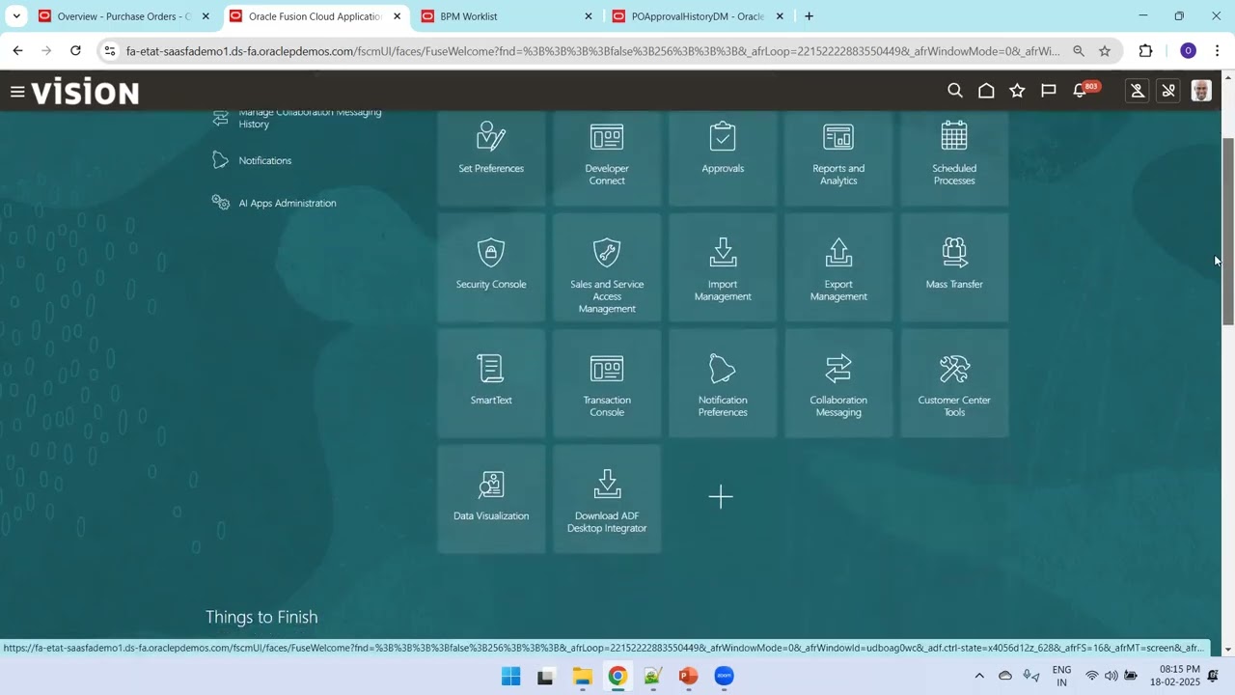
Task: Click the page vertical scrollbar thumb
Action: pyautogui.click(x=1228, y=232)
